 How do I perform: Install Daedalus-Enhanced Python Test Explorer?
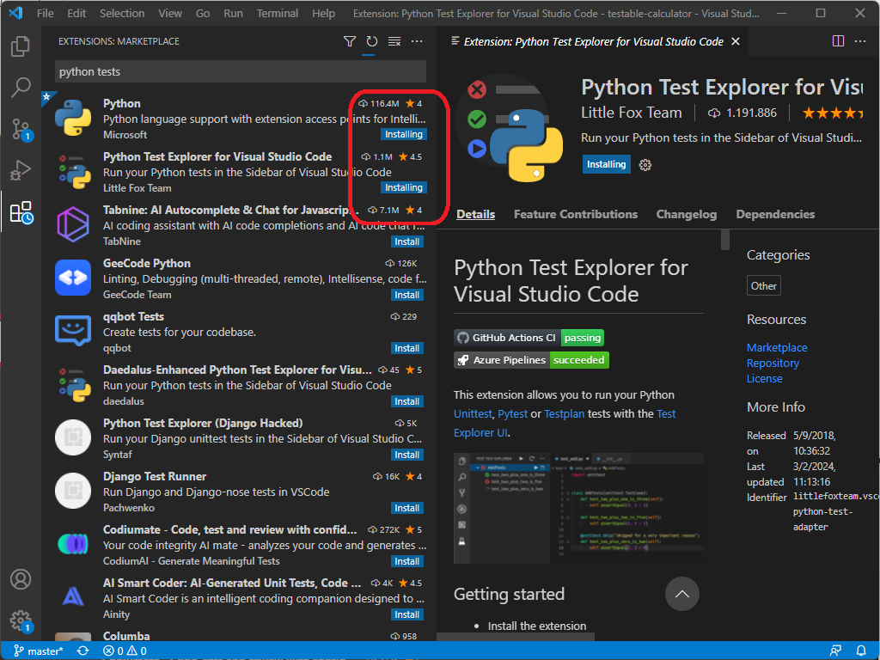coord(406,402)
